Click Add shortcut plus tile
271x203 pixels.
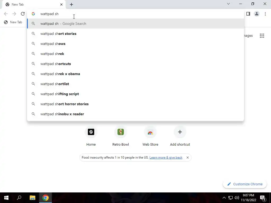pyautogui.click(x=180, y=136)
